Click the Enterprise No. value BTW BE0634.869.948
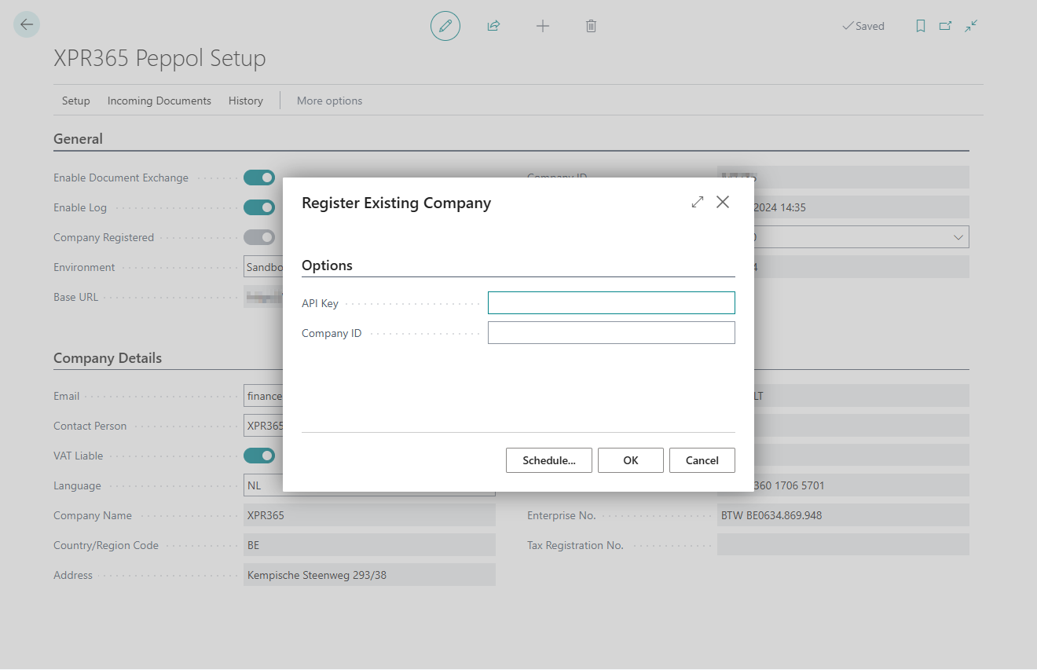 point(843,515)
